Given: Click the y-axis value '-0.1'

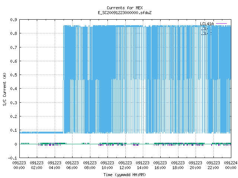Looking at the screenshot, I should (x=13, y=158).
